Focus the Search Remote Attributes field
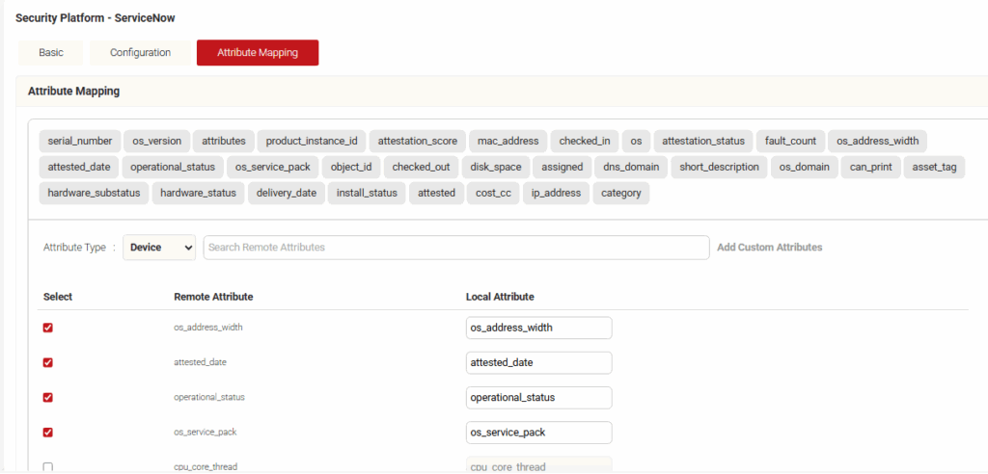Image resolution: width=988 pixels, height=474 pixels. pos(455,248)
